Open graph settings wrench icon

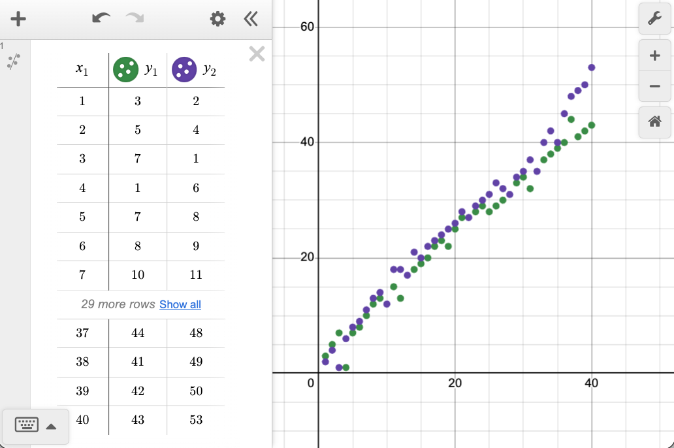pyautogui.click(x=654, y=19)
